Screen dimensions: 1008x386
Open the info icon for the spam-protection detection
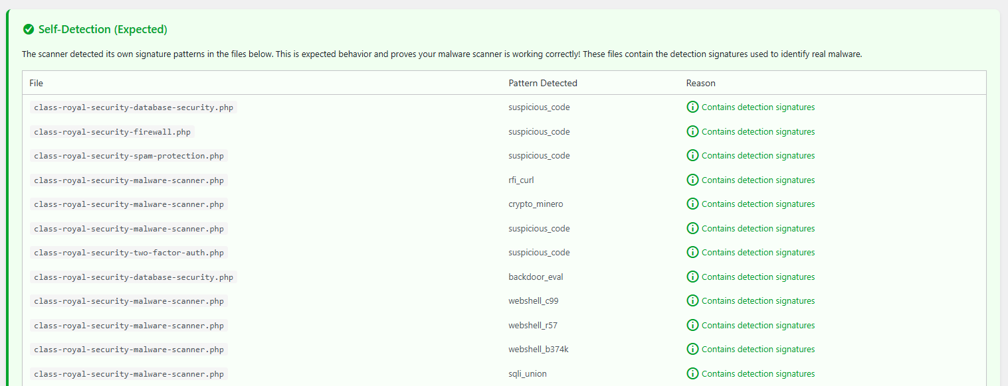pos(692,155)
